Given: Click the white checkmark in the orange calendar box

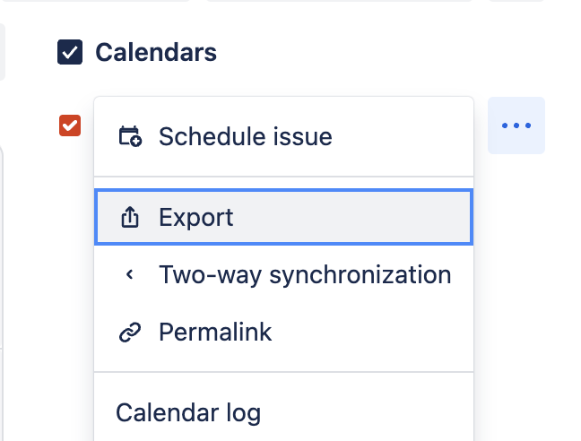Looking at the screenshot, I should click(70, 125).
